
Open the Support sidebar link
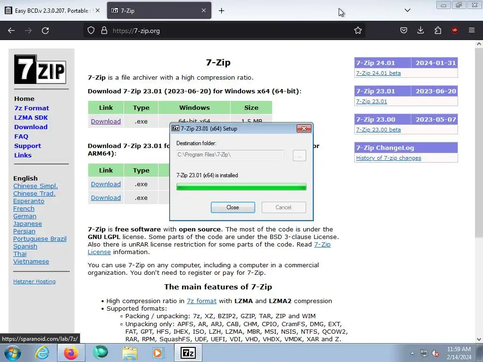pos(27,146)
